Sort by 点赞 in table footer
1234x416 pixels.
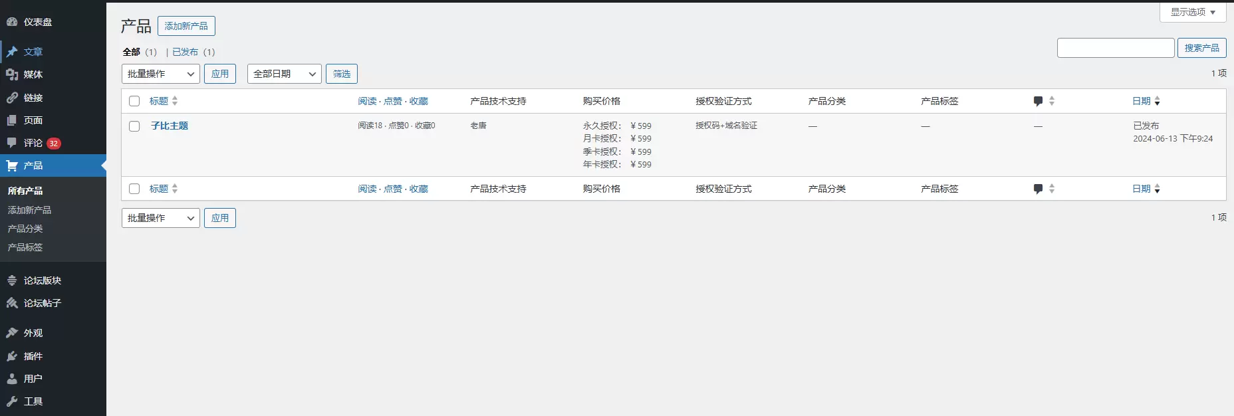393,189
